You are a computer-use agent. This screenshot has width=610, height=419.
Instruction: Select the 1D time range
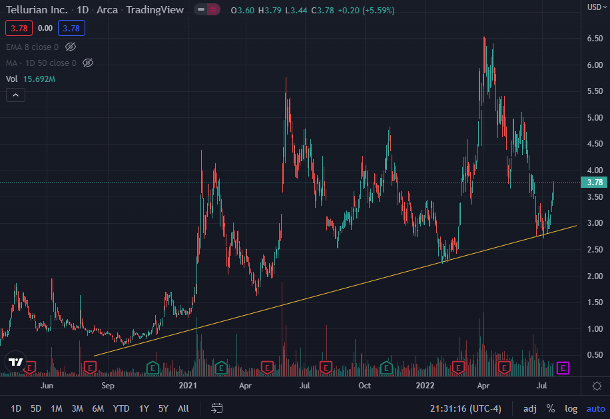(16, 408)
